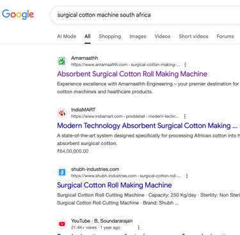Open the more options menu for YouTube result

tap(138, 227)
